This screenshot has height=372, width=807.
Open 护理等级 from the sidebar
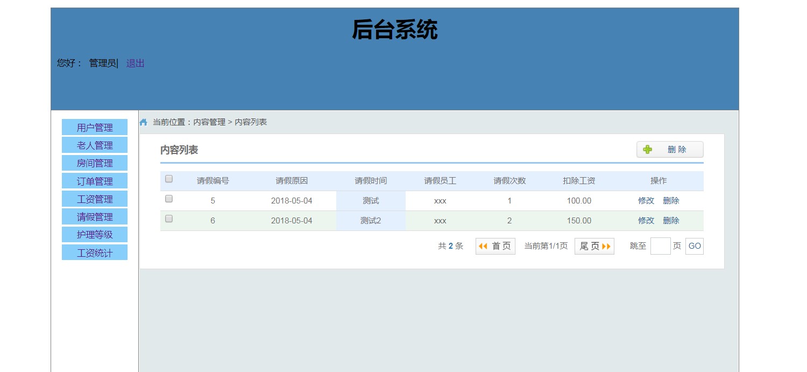pos(95,235)
